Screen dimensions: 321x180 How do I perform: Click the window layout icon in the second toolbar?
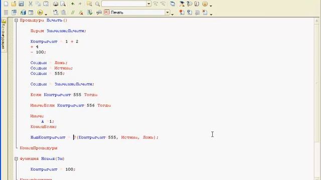pos(31,12)
